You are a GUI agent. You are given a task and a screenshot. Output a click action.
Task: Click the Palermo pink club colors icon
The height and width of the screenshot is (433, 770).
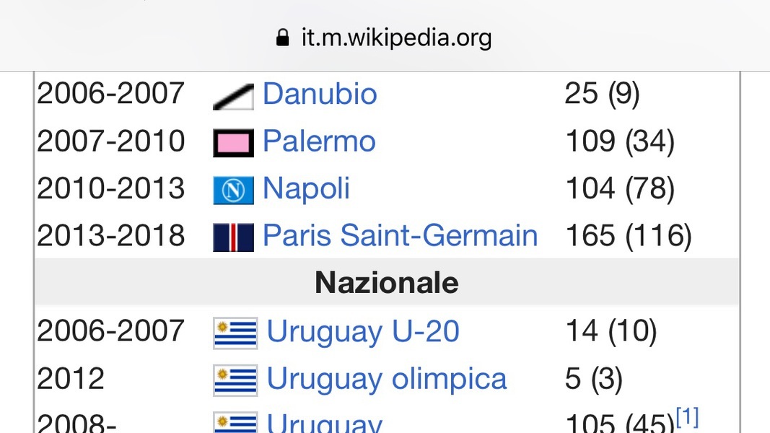[x=233, y=143]
